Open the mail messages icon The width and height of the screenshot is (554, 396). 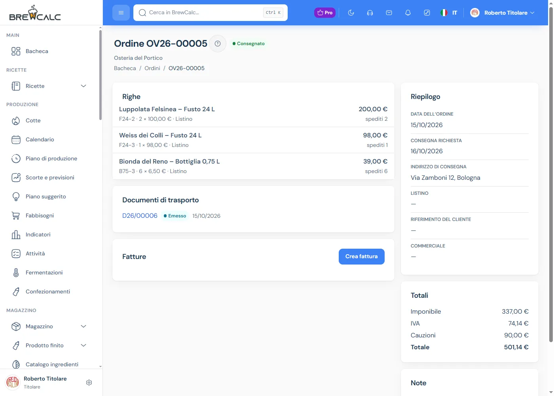pyautogui.click(x=389, y=13)
